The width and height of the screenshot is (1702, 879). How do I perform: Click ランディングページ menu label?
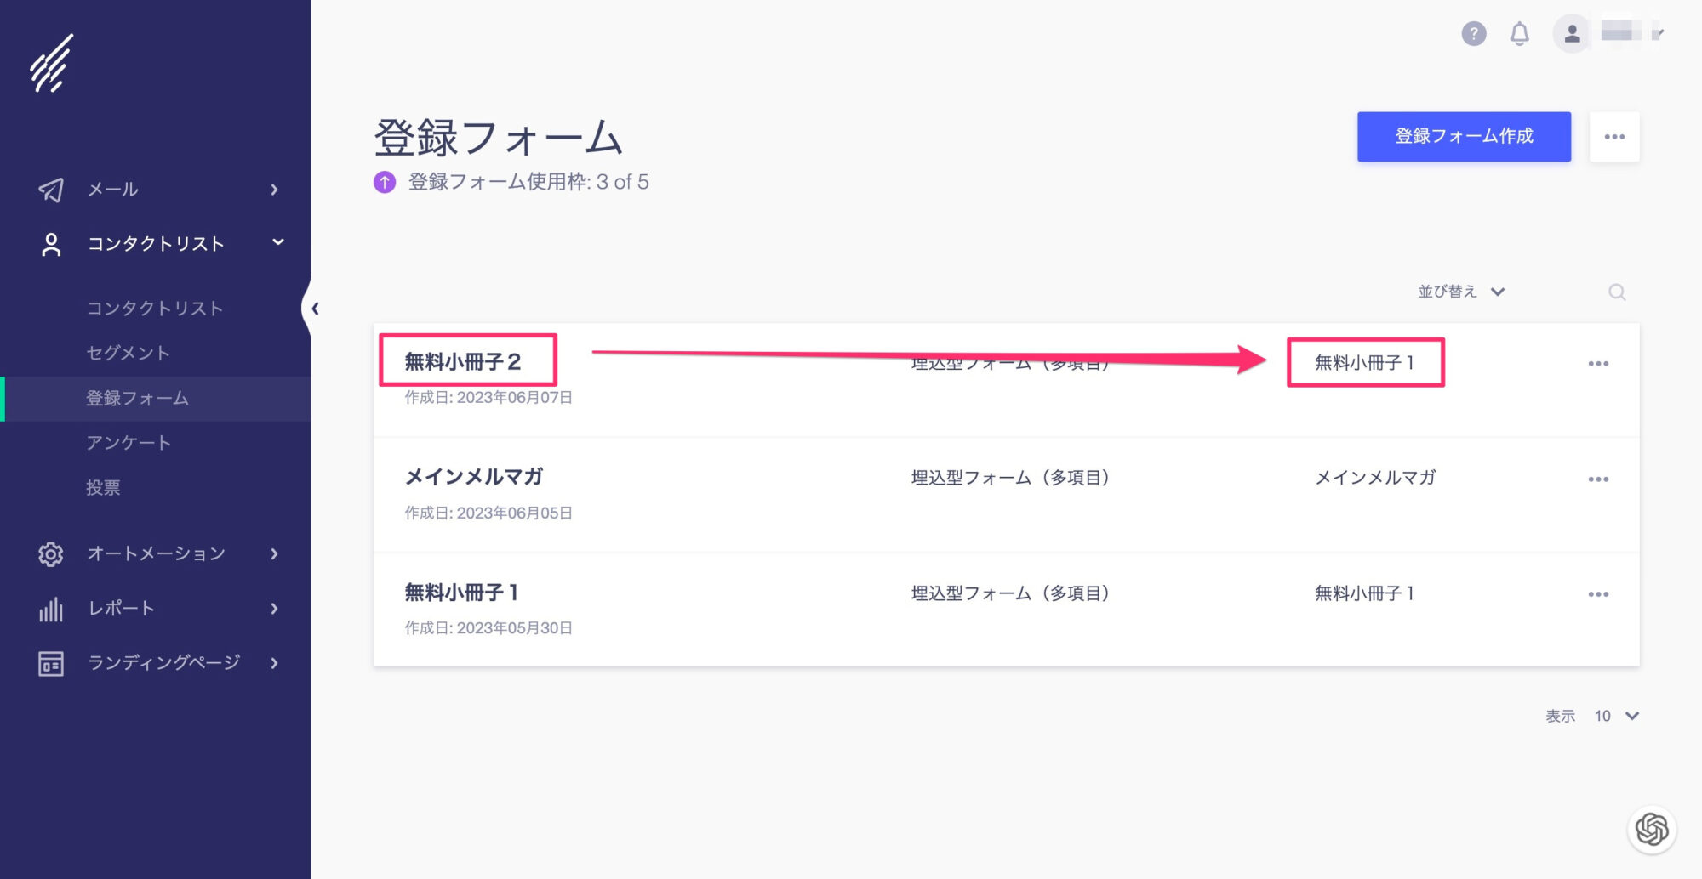[164, 663]
